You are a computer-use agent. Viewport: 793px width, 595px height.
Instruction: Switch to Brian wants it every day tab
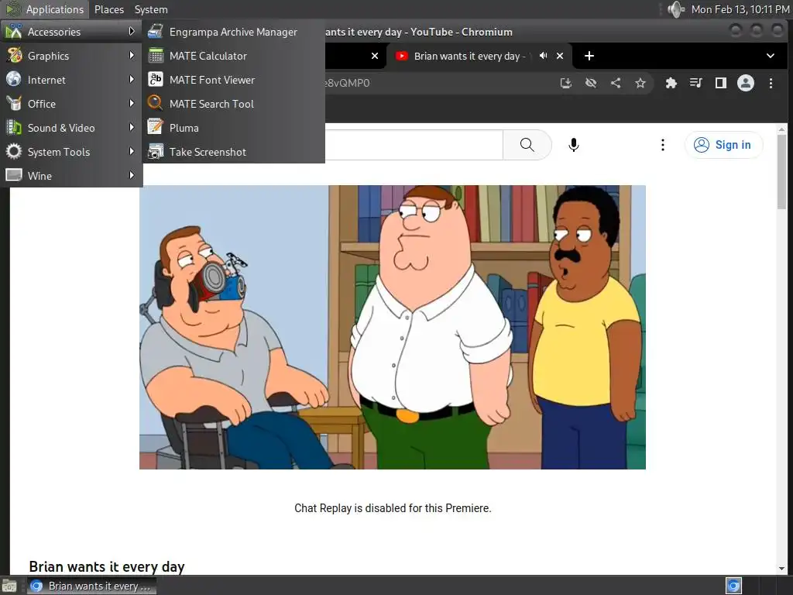click(x=469, y=56)
